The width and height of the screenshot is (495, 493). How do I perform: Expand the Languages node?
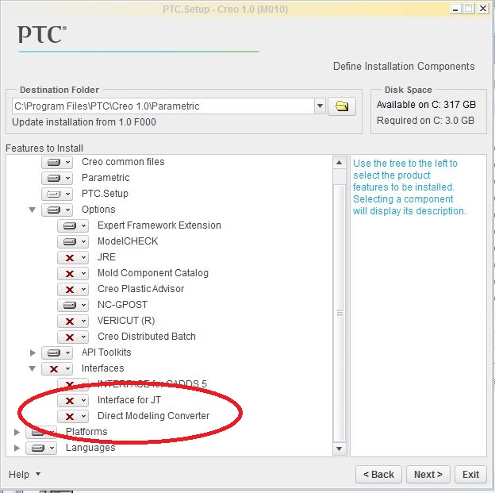coord(17,448)
